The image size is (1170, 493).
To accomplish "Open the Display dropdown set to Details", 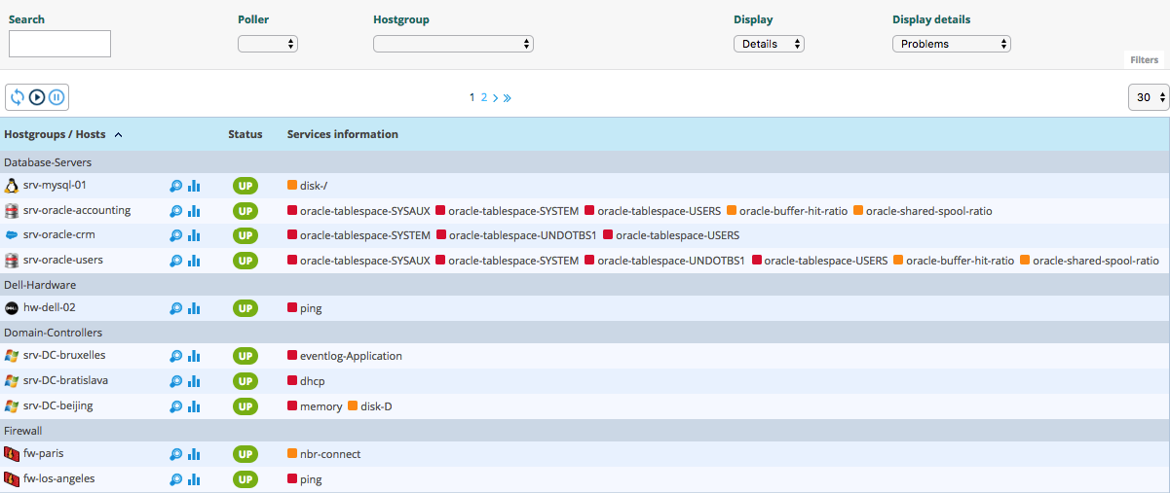I will coord(769,44).
